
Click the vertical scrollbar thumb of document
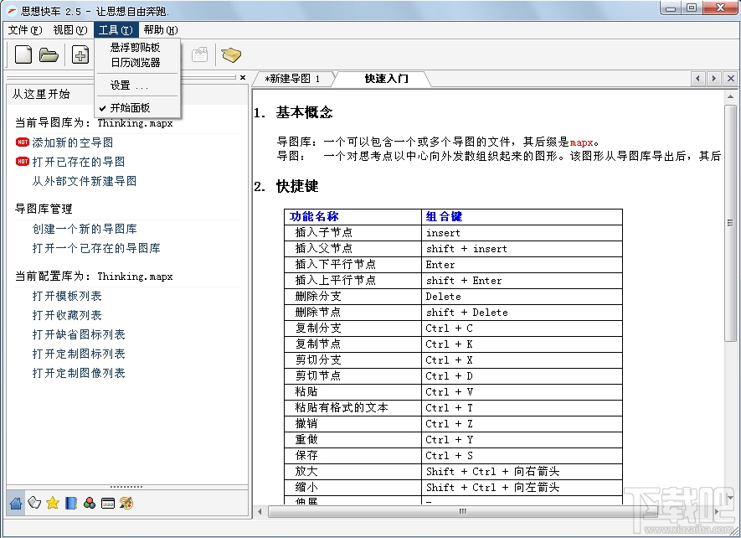730,223
